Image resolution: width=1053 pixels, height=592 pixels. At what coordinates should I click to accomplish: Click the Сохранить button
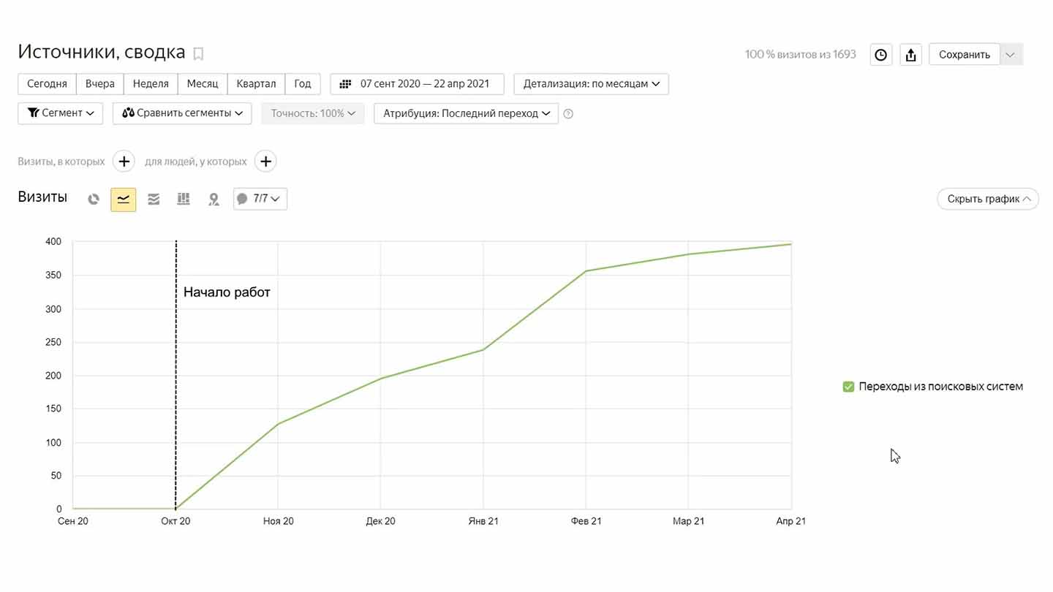[965, 55]
